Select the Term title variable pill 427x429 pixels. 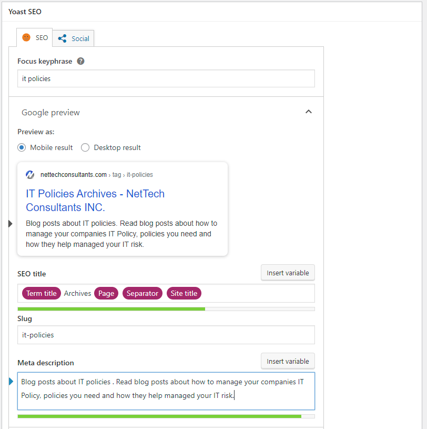tap(41, 293)
